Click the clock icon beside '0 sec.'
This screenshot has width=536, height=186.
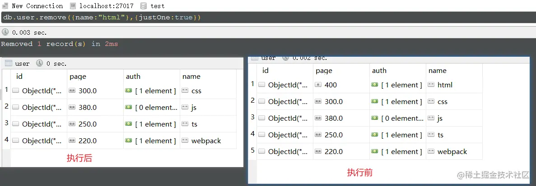click(x=40, y=64)
